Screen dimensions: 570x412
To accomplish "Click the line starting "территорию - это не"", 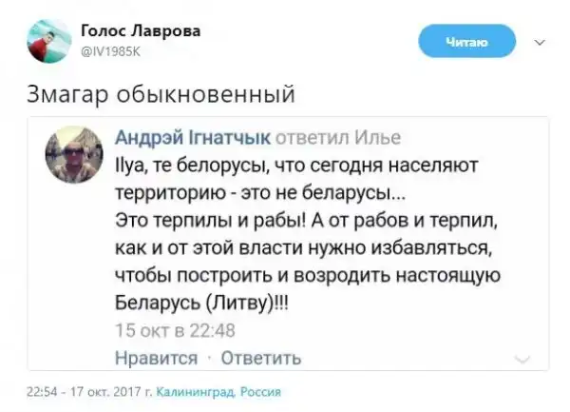I will 253,192.
